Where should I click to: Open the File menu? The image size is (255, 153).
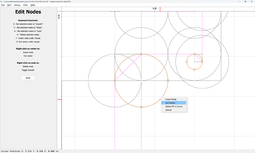pyautogui.click(x=3, y=5)
